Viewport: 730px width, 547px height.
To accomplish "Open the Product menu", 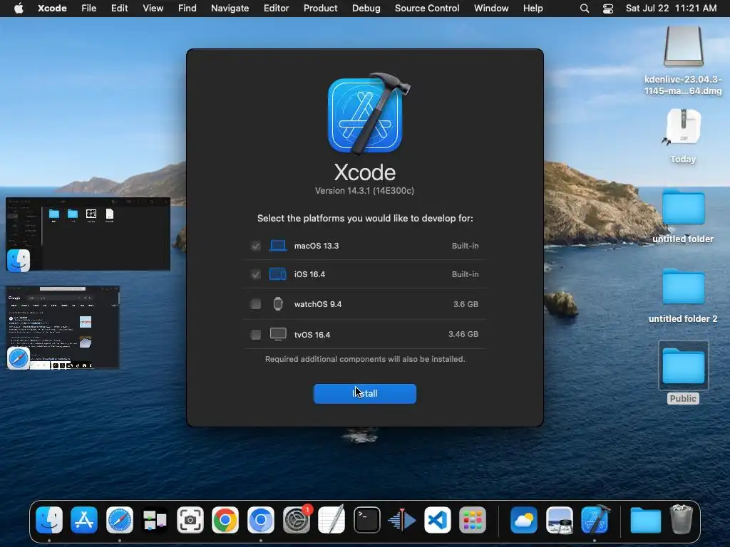I will [x=320, y=9].
